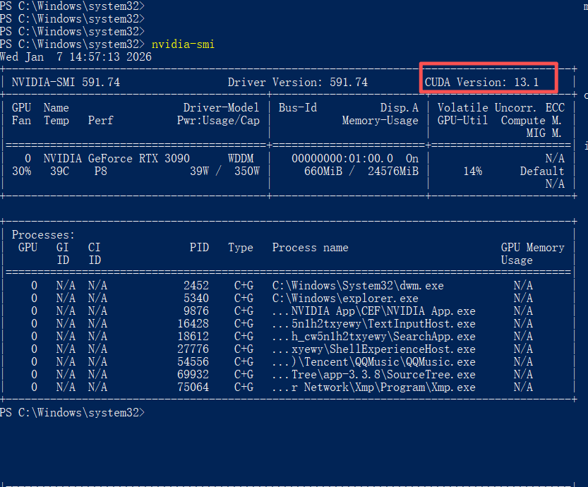The width and height of the screenshot is (588, 487).
Task: Click the NVIDIA App.exe process name
Action: [x=374, y=311]
